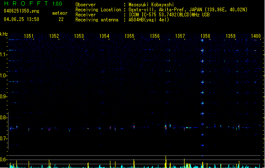Viewport: 265px width, 168px height.
Task: Click the 1.1 frequency axis label
Action: coord(4,55)
